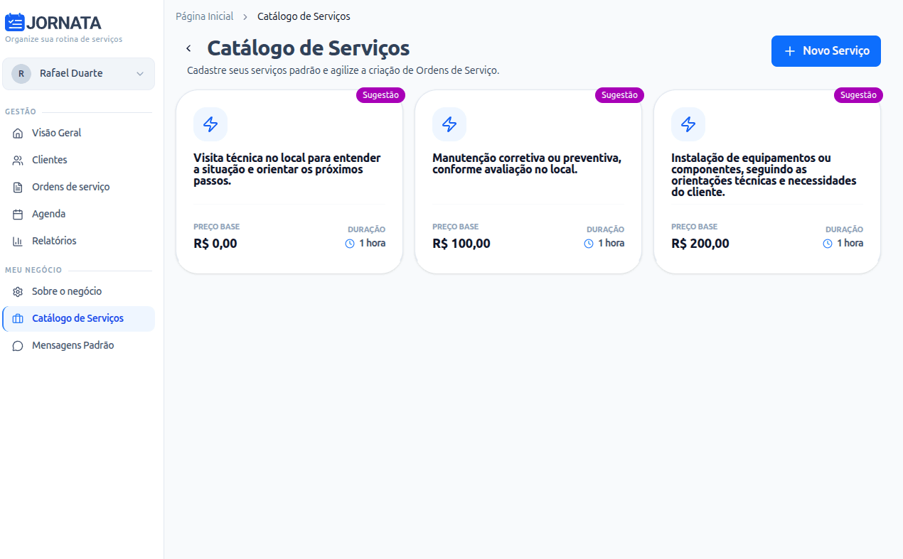Viewport: 903px width, 559px height.
Task: Click the lightning icon on the first service card
Action: (210, 124)
